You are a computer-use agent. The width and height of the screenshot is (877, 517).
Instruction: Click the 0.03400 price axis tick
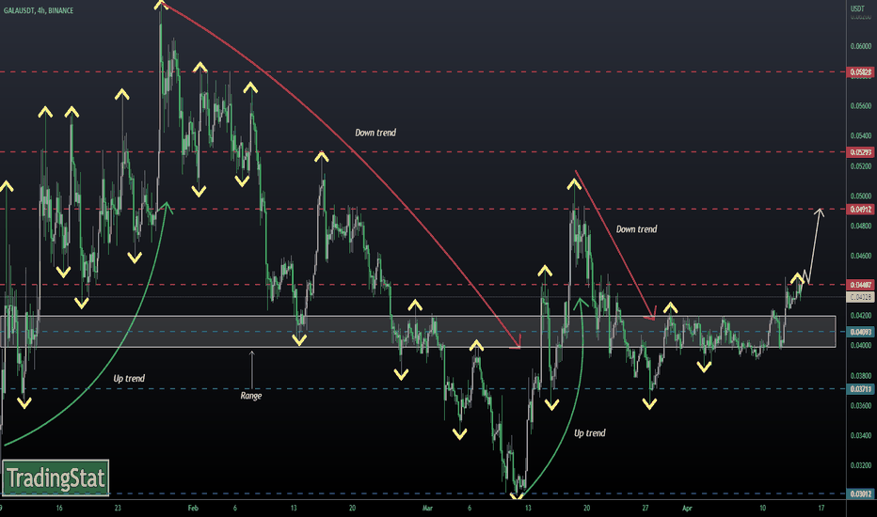pyautogui.click(x=861, y=435)
